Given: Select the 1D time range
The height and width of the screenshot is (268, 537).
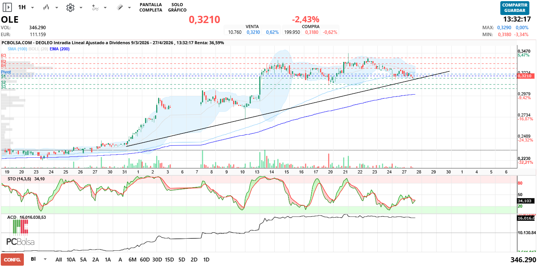Looking at the screenshot, I should (206, 260).
